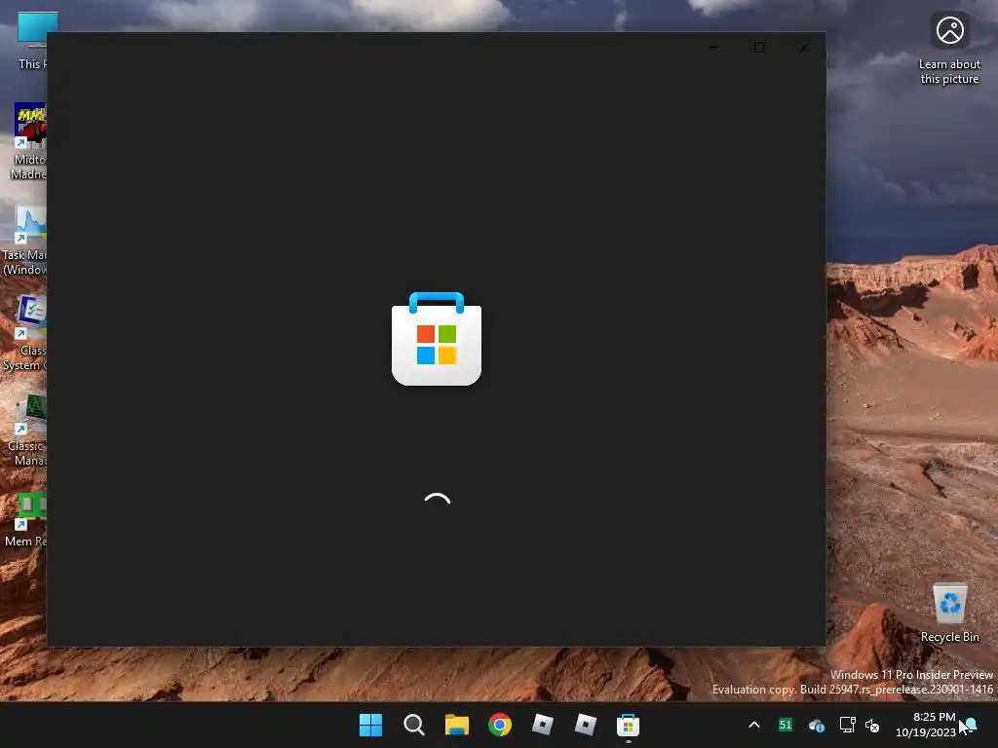Viewport: 998px width, 748px height.
Task: Open the Windows Start menu
Action: pyautogui.click(x=370, y=725)
